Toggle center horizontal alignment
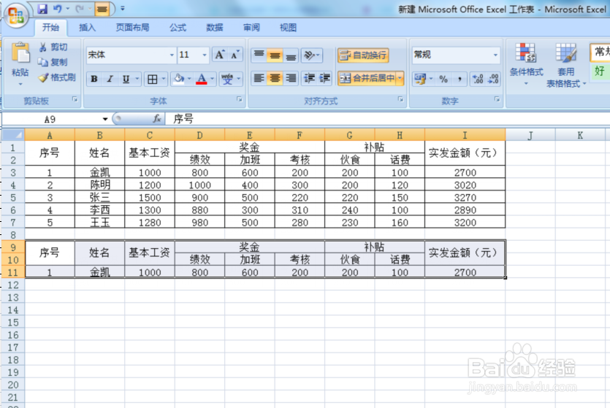This screenshot has height=408, width=610. 275,79
